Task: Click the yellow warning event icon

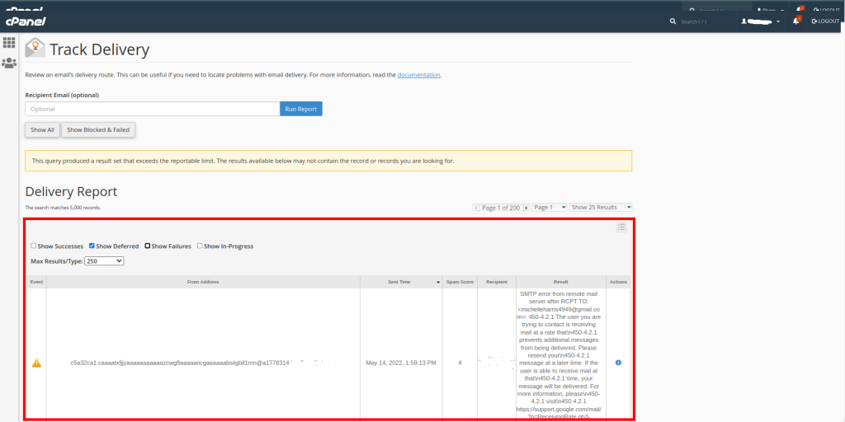Action: pyautogui.click(x=36, y=363)
